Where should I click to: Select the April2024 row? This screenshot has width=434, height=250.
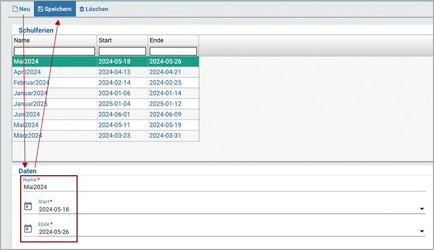coord(106,72)
